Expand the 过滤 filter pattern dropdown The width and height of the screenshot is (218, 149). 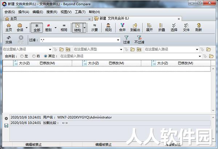(x=118, y=40)
